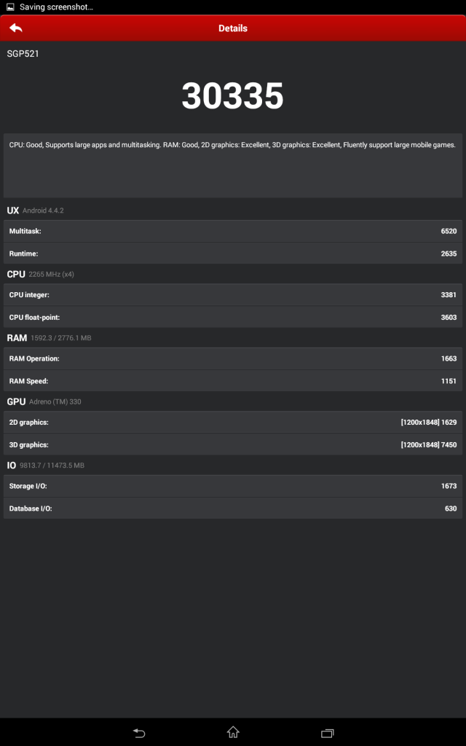466x746 pixels.
Task: Select the Multitask score row
Action: pos(233,231)
